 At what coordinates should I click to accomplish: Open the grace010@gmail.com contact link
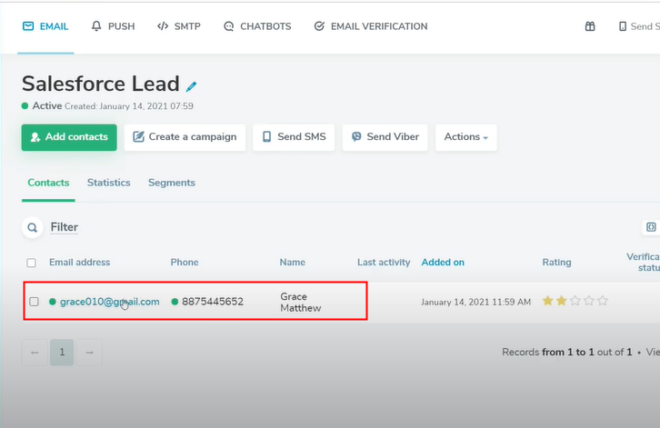click(x=110, y=302)
